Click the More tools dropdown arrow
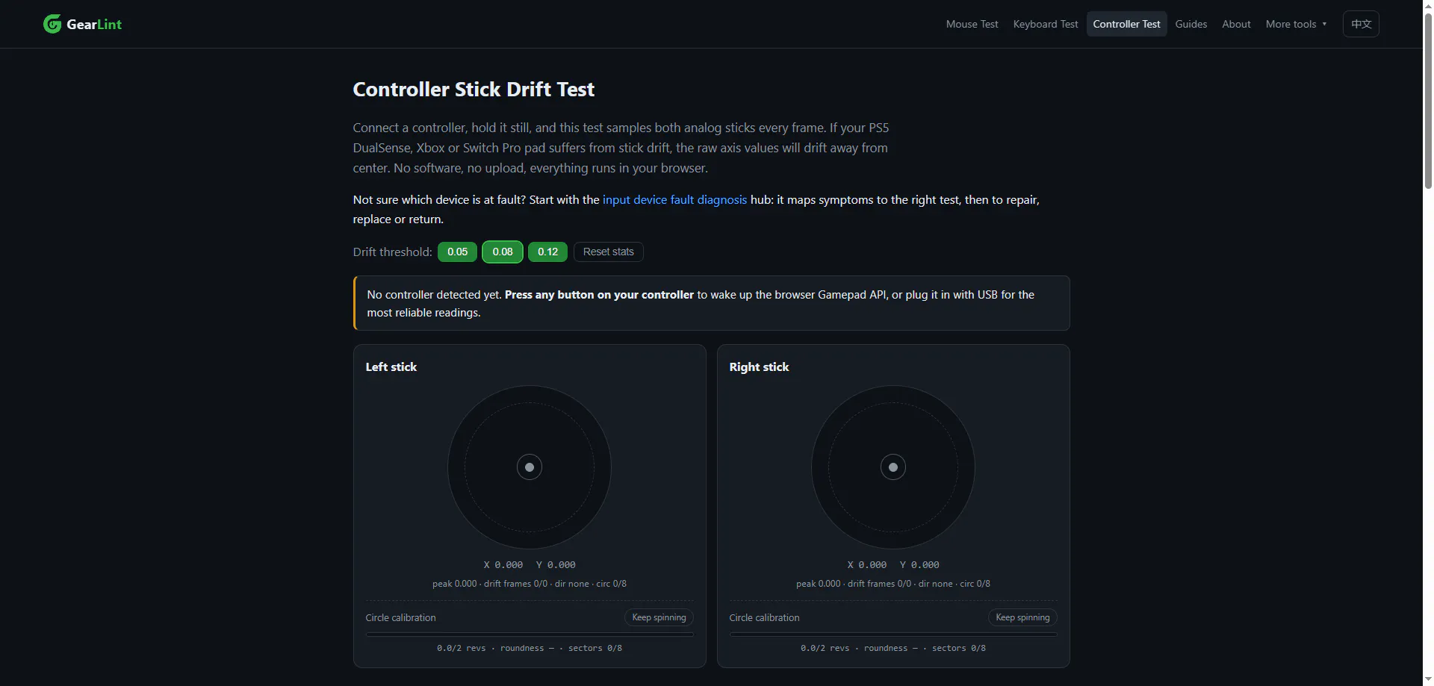 (x=1325, y=24)
